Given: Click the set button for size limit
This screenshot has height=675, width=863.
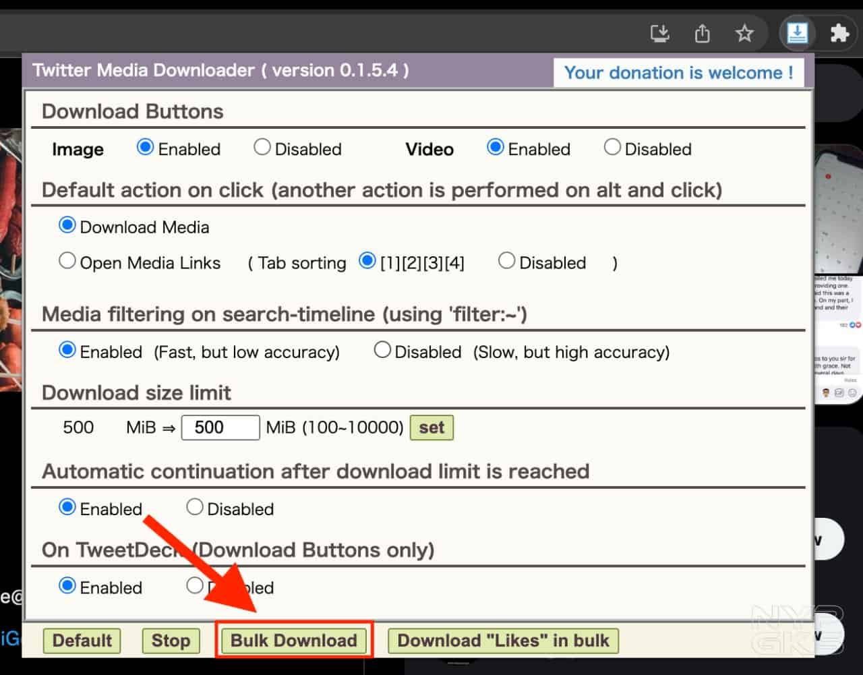Looking at the screenshot, I should tap(431, 428).
